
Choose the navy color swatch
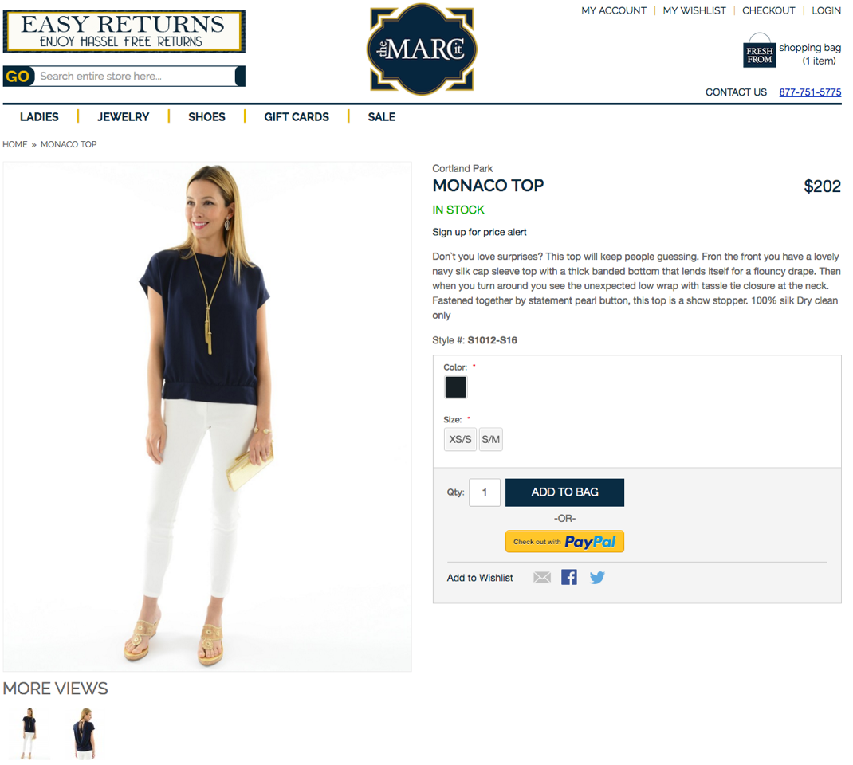point(456,387)
